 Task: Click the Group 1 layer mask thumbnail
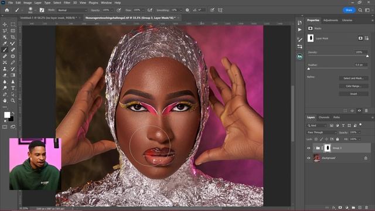[x=328, y=148]
